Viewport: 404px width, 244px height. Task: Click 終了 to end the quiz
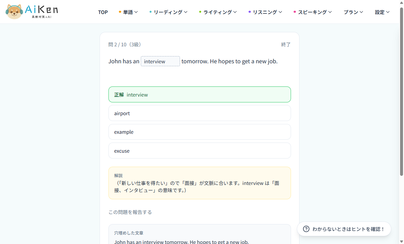tap(286, 45)
